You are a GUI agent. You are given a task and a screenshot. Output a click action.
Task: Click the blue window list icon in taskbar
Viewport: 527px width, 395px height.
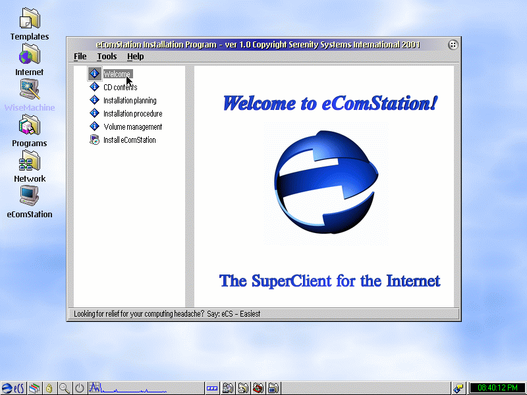click(211, 388)
